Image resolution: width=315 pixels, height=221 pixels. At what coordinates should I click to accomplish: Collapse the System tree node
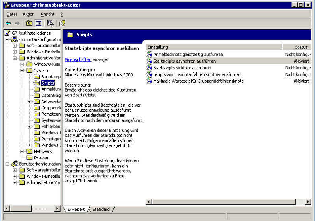pyautogui.click(x=22, y=70)
